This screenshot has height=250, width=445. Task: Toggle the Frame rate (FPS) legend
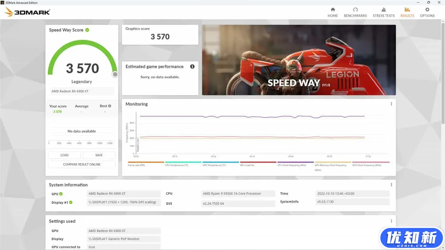(x=136, y=165)
